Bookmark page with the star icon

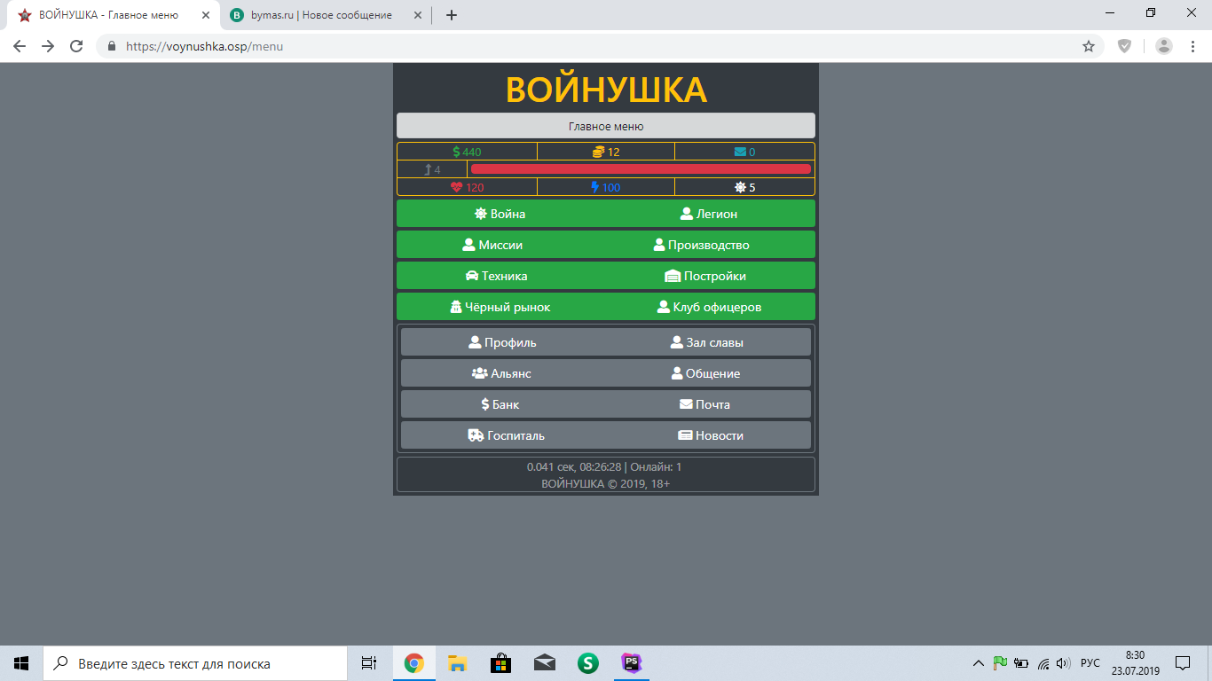tap(1089, 46)
